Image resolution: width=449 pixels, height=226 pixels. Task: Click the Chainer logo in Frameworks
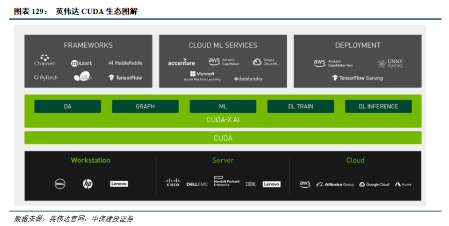tap(44, 60)
